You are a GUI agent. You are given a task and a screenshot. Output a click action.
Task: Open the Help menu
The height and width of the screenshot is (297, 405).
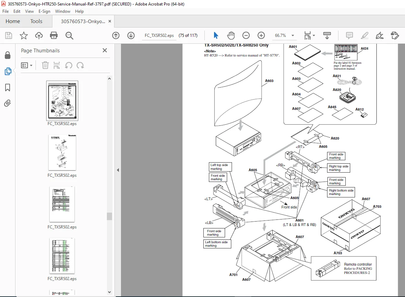coord(79,11)
